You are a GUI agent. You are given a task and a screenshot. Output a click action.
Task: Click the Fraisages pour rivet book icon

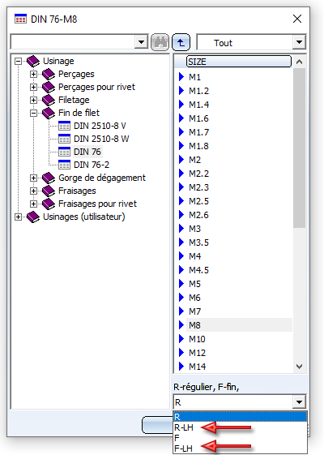tap(49, 204)
